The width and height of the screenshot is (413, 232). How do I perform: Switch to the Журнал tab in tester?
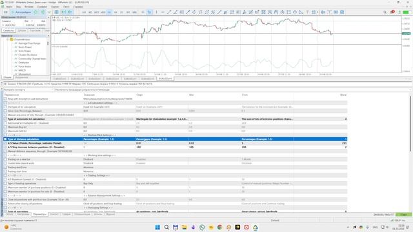pos(110,215)
